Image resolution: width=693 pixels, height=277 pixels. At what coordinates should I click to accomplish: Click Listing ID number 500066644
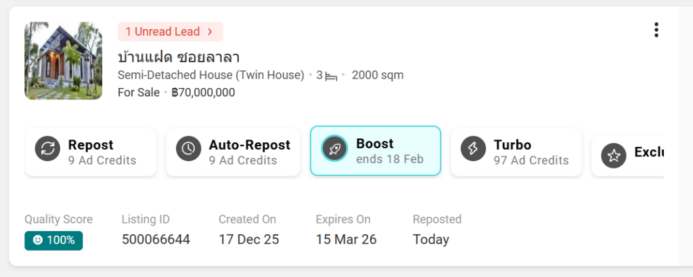coord(156,240)
